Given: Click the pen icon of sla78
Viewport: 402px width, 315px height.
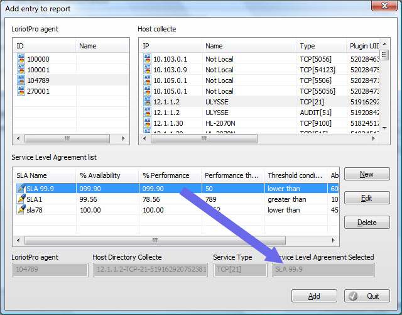Looking at the screenshot, I should (21, 209).
